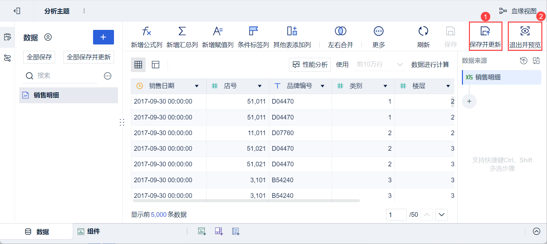Switch to the structure layout view
The image size is (547, 244).
pos(156,65)
